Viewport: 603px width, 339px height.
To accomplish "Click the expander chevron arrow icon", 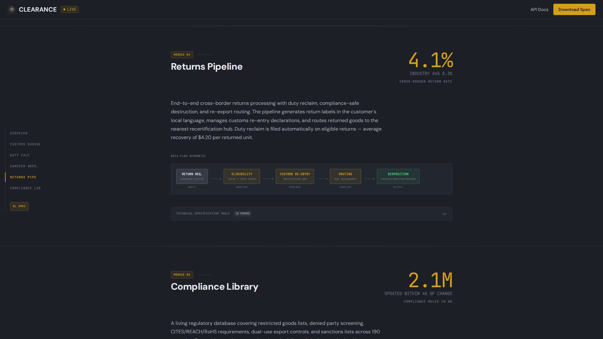I will click(444, 214).
